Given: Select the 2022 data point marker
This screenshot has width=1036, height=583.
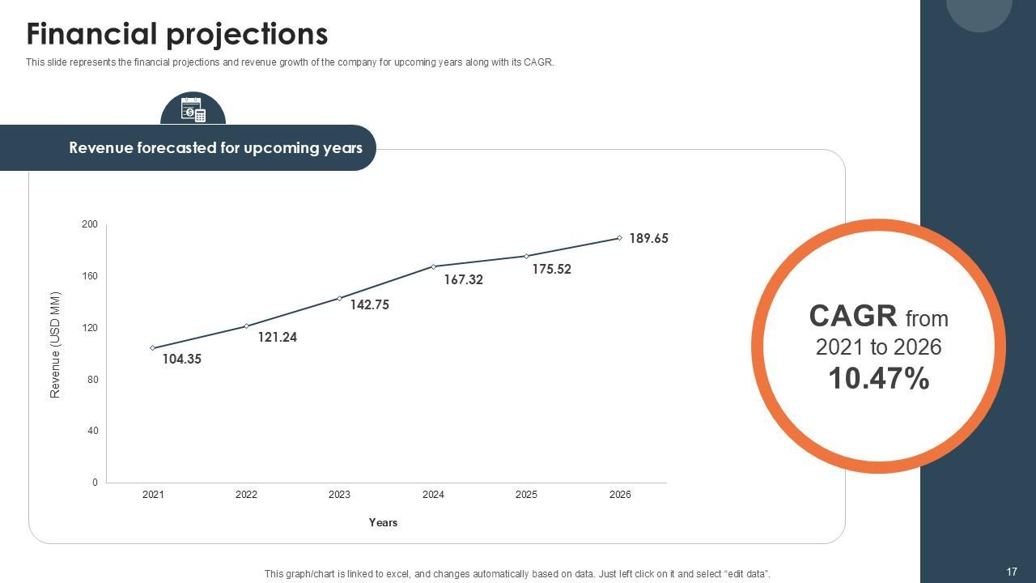Looking at the screenshot, I should click(246, 326).
